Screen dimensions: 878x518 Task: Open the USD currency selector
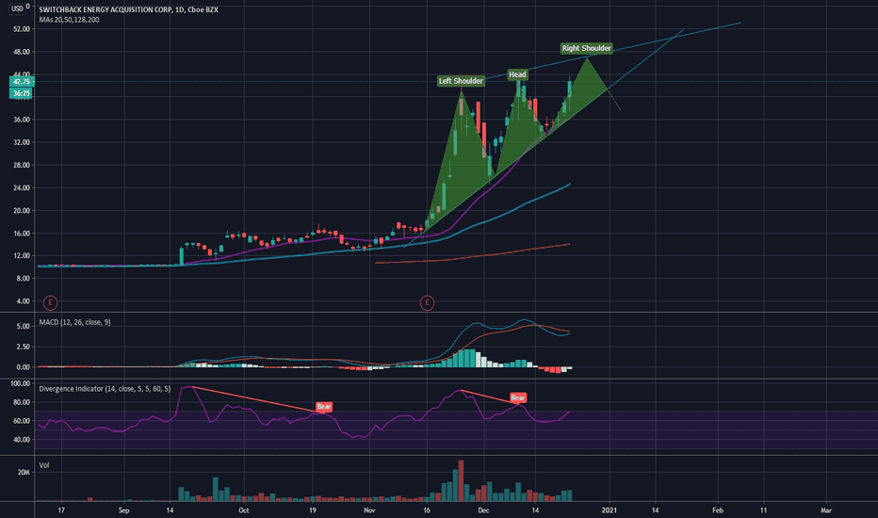click(x=17, y=8)
